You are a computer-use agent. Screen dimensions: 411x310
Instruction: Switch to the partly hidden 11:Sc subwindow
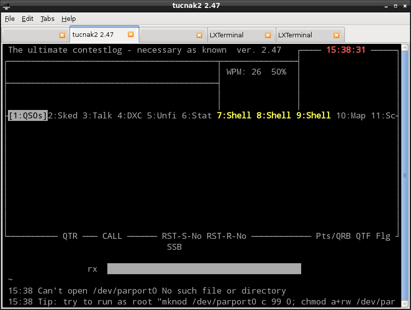pos(383,115)
